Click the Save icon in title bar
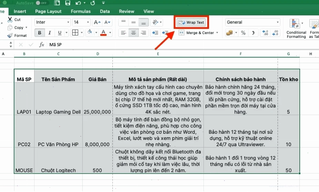The image size is (319, 192). [x=68, y=3]
